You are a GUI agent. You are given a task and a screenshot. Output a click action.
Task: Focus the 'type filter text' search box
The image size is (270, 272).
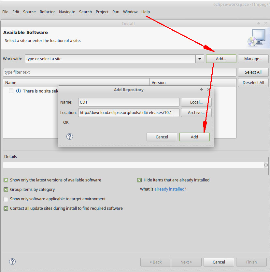[x=119, y=72]
